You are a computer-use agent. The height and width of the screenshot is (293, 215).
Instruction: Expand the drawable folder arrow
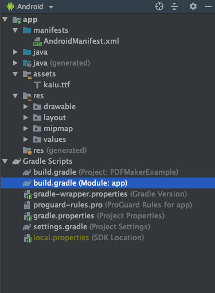26,107
